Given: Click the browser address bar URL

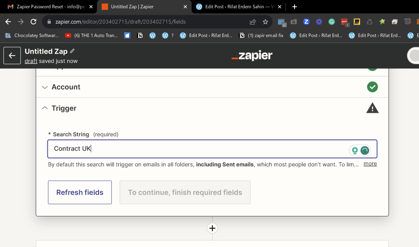Looking at the screenshot, I should tap(120, 22).
